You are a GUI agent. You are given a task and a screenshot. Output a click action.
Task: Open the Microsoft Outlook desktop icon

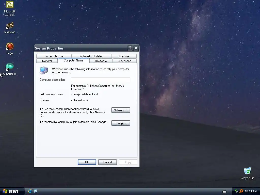[x=10, y=9]
